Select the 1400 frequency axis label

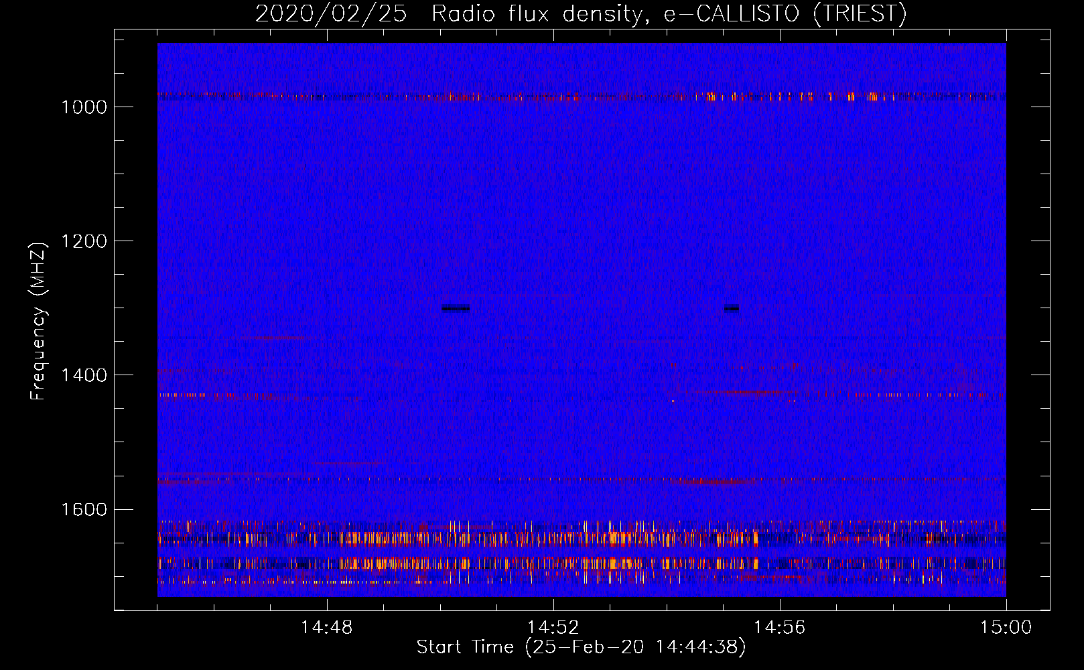pos(84,375)
